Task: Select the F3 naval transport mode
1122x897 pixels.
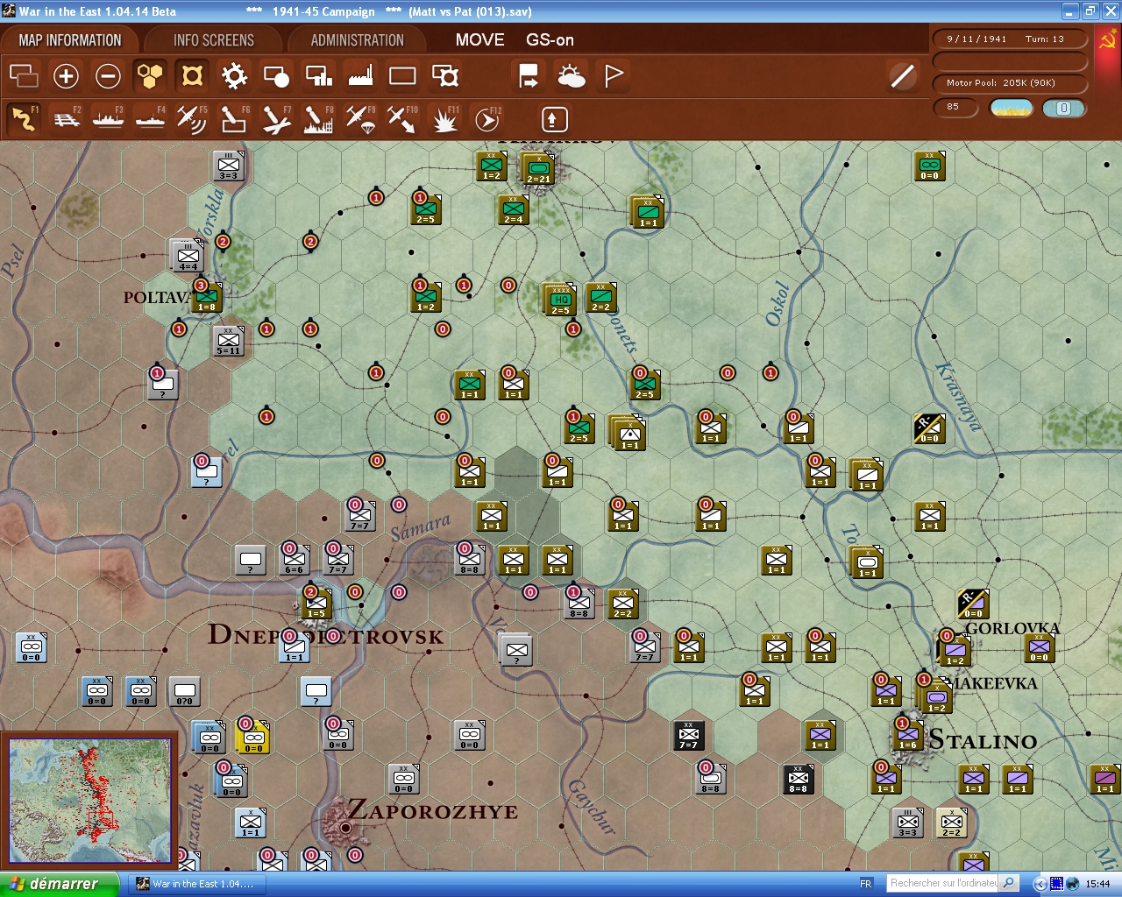Action: [x=108, y=119]
